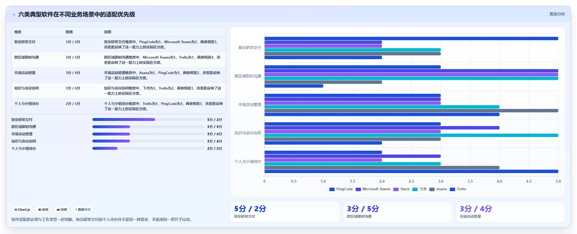Click the 知识与会议协同 chart axis label
The height and width of the screenshot is (234, 577).
click(x=248, y=133)
